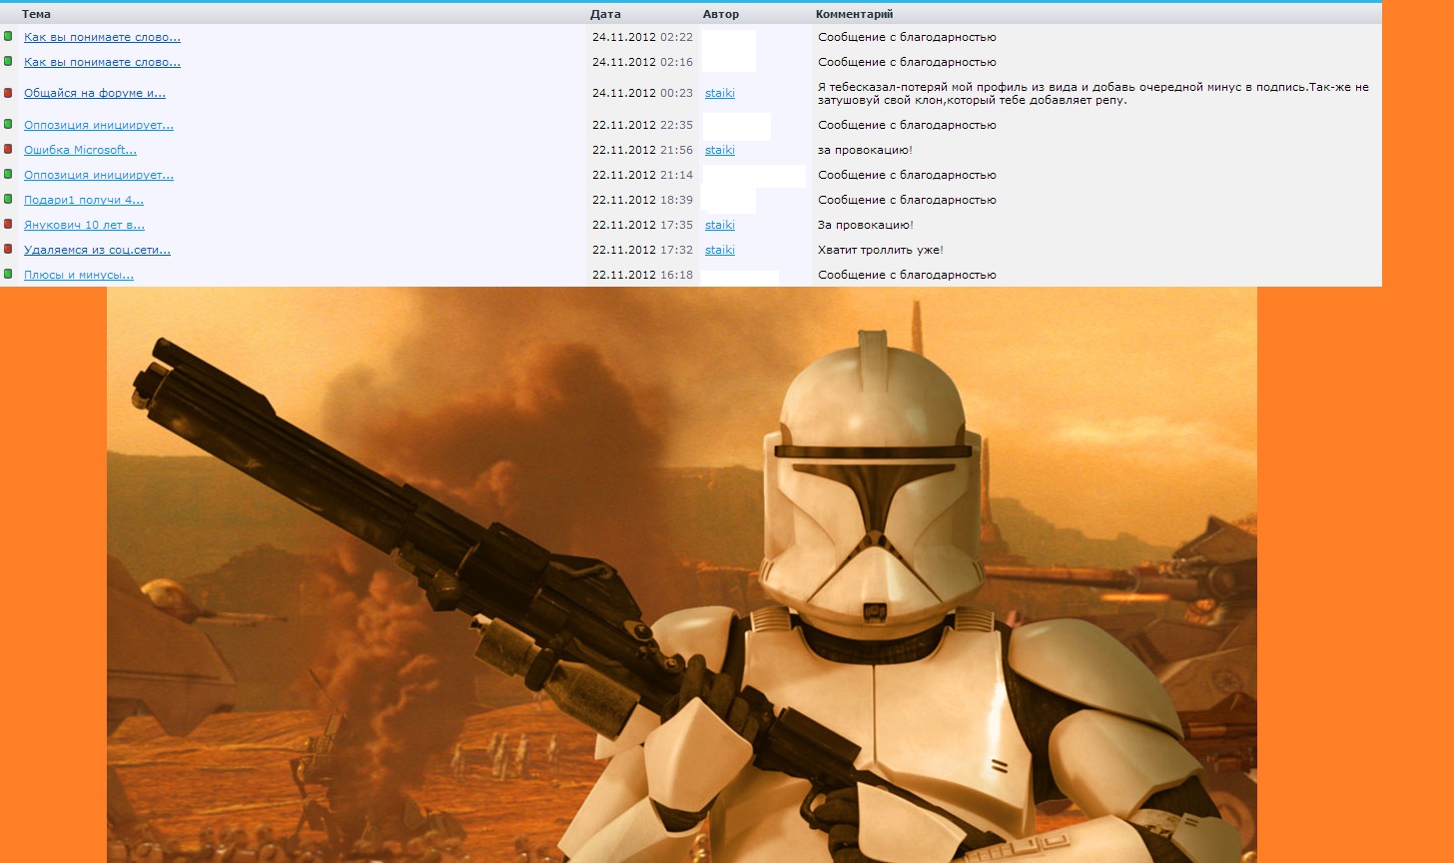This screenshot has height=863, width=1454.
Task: Click the comment 'Хватит троллить уже!'
Action: 881,250
